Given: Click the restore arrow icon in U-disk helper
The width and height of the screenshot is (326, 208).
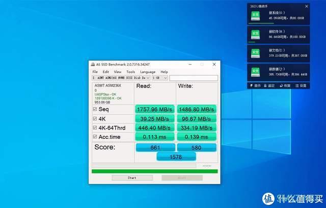Looking at the screenshot, I should 281,85.
